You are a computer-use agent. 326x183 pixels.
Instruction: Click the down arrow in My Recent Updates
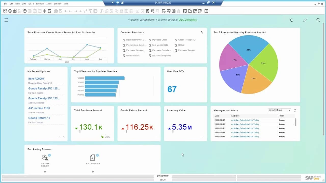[x=64, y=137]
